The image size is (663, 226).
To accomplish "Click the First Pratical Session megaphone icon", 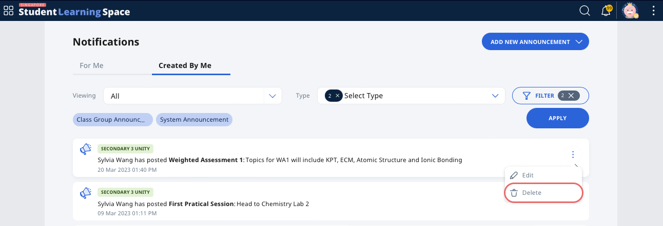I will [85, 193].
